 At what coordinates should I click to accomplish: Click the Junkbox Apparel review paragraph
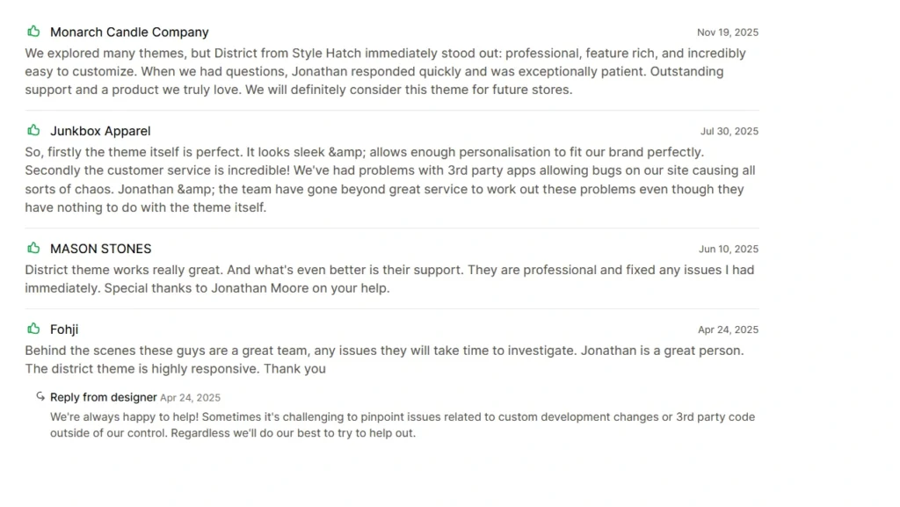(x=389, y=180)
